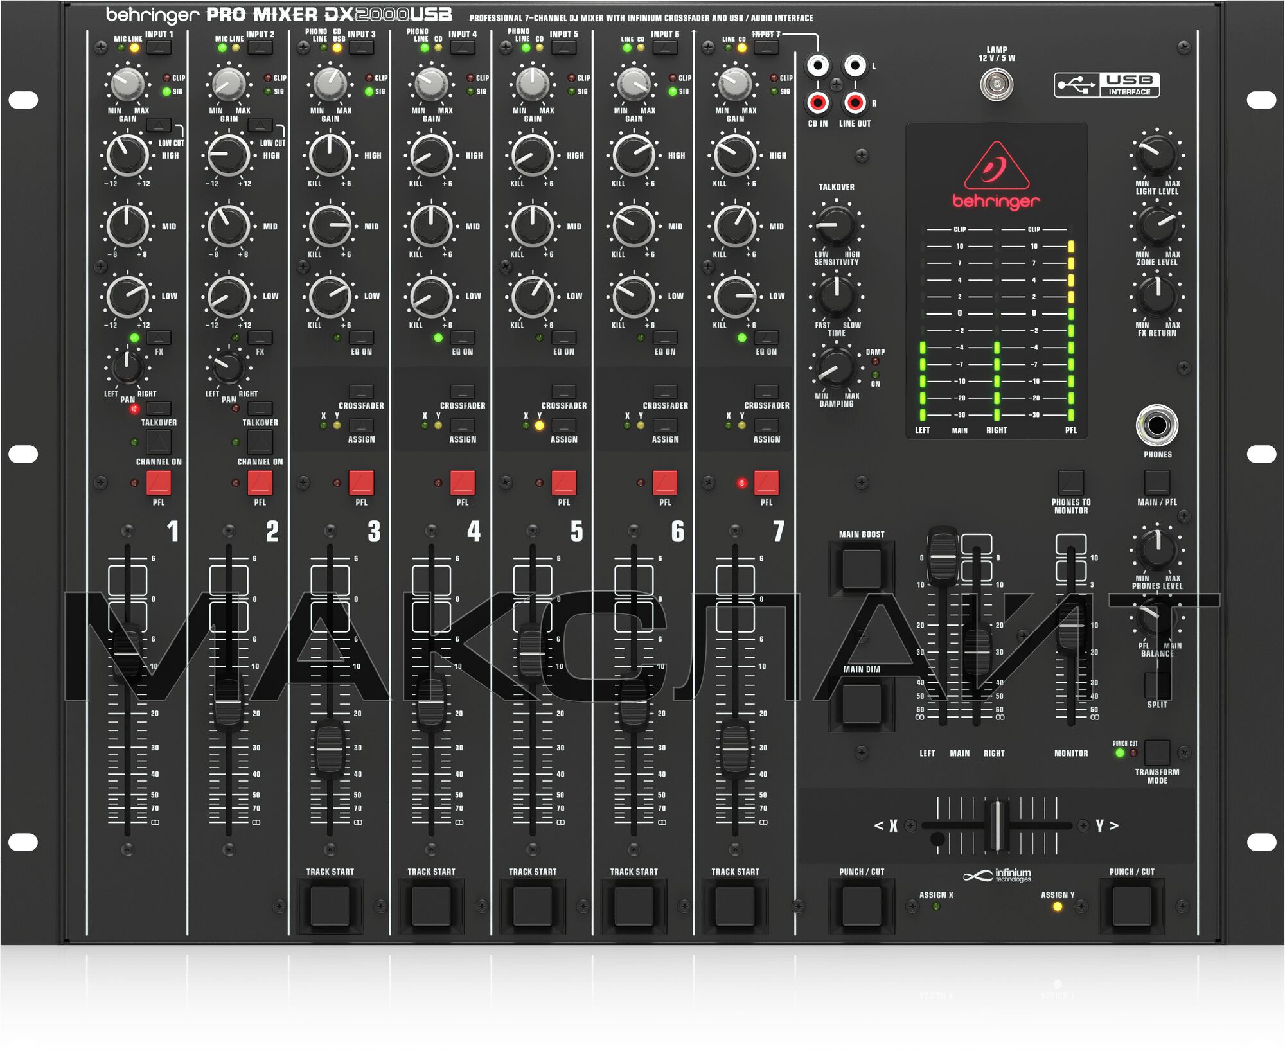Click the red CD IN right RCA jack
The image size is (1285, 1058).
point(818,102)
